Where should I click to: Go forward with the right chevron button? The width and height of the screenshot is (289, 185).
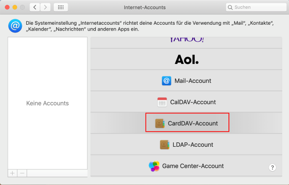[46, 7]
